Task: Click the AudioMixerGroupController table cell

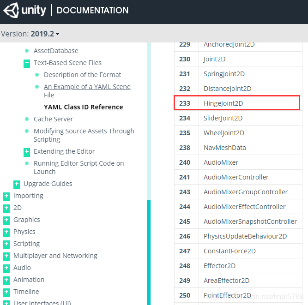Action: click(x=250, y=192)
